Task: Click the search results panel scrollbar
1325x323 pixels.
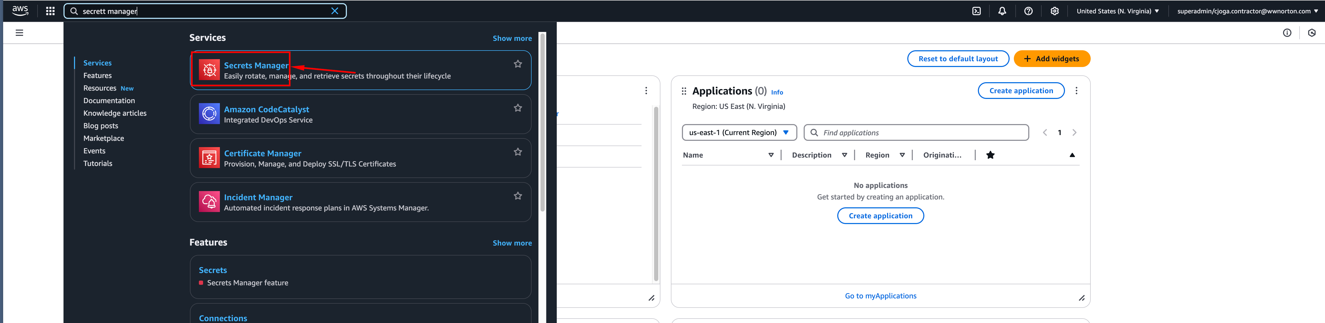Action: pos(542,122)
